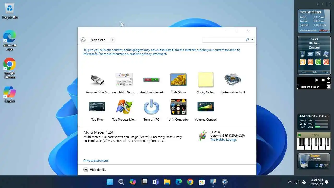334x188 pixels.
Task: Toggle the green Piano power light
Action: click(x=300, y=135)
